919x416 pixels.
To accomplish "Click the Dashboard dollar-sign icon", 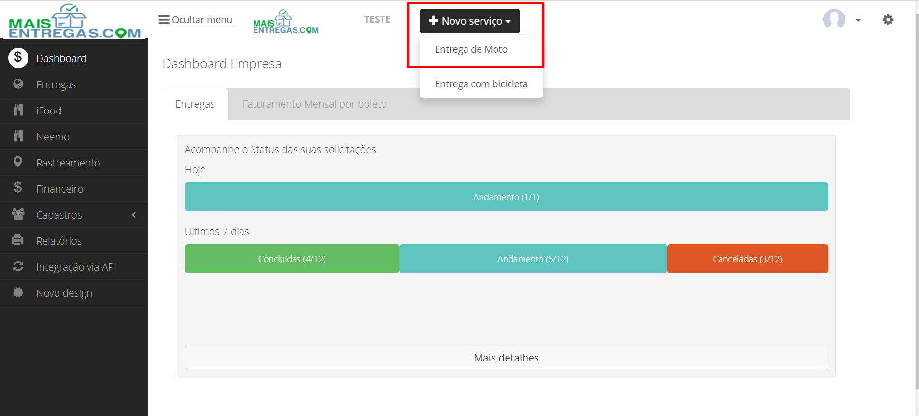I will 18,58.
